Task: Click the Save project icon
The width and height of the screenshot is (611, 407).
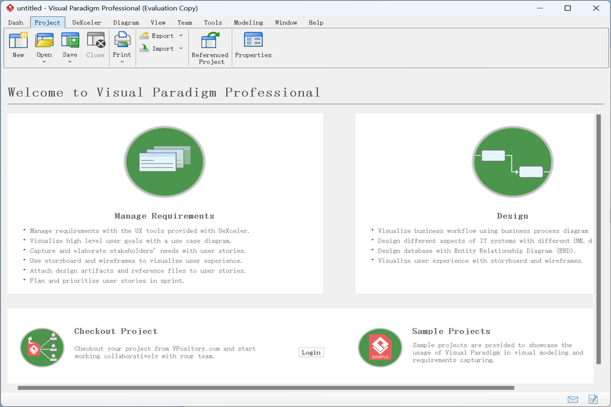Action: [x=70, y=41]
